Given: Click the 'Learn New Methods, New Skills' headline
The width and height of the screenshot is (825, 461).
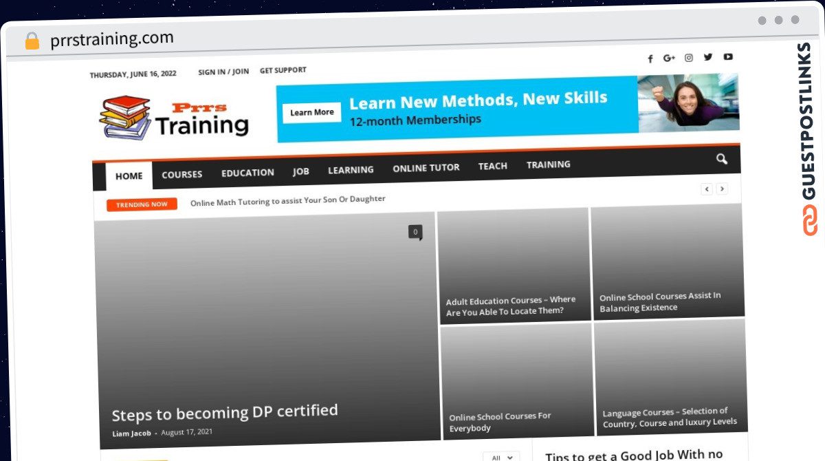Looking at the screenshot, I should coord(478,100).
